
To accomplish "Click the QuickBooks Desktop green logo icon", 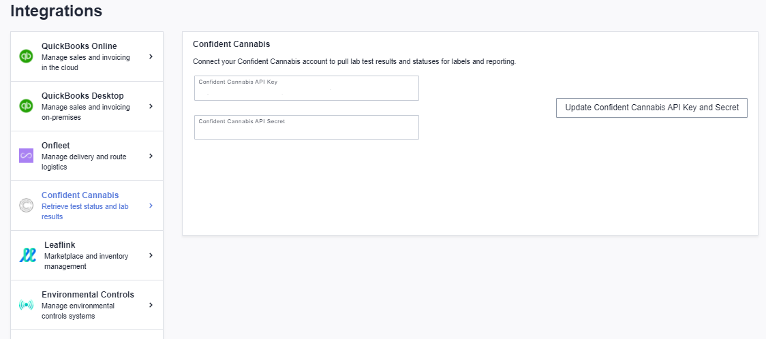I will [26, 106].
